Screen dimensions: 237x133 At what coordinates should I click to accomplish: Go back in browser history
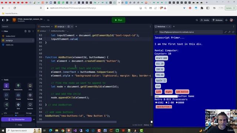pos(3,8)
